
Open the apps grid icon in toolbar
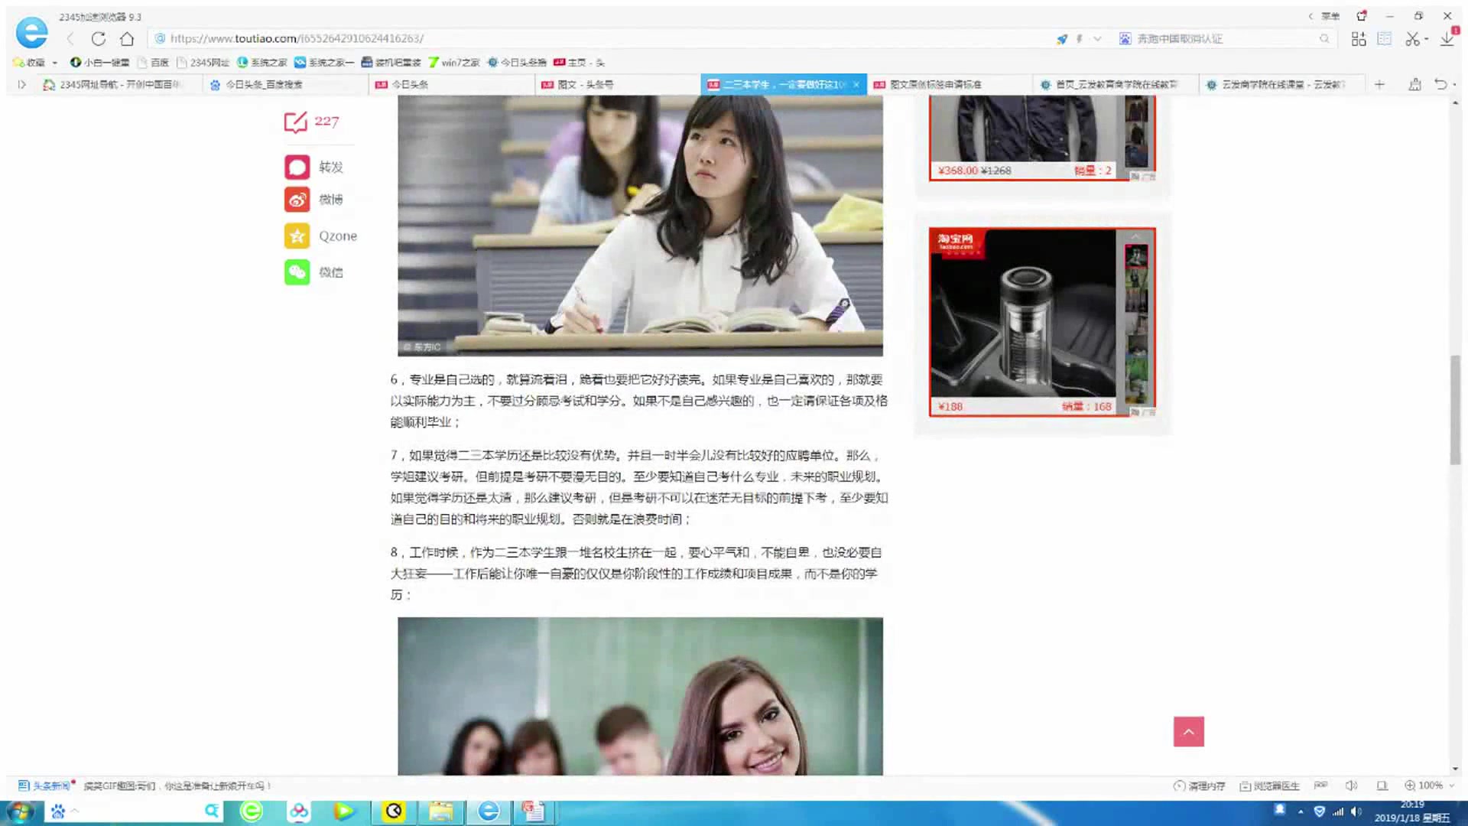tap(1359, 39)
